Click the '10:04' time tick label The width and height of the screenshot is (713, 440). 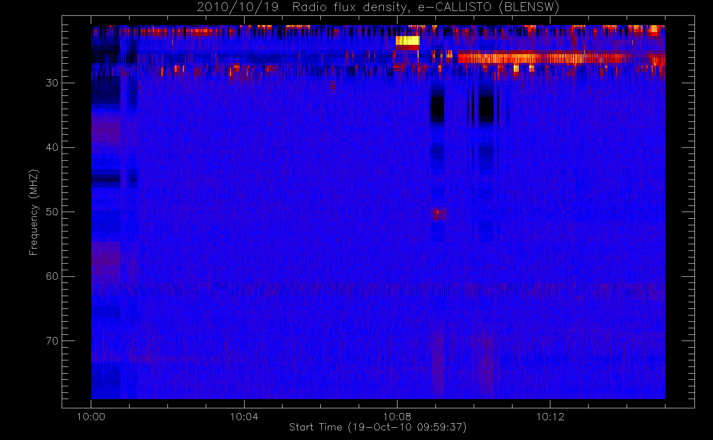click(x=244, y=417)
